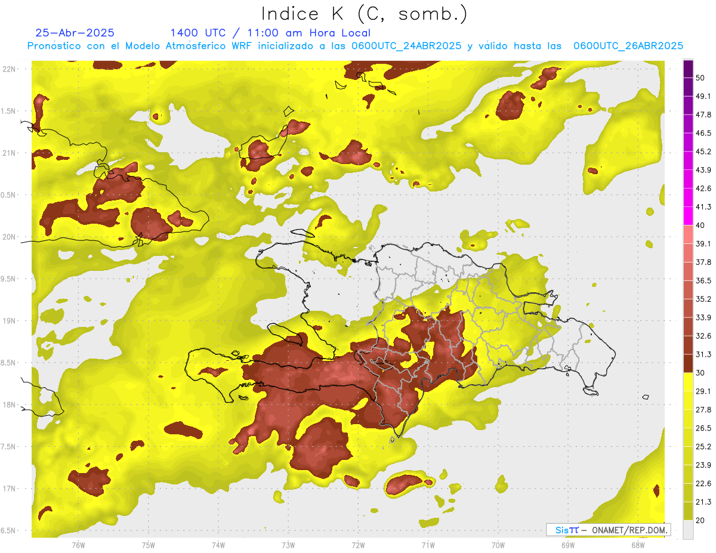This screenshot has width=716, height=553.
Task: Click the '21N' latitude label
Action: pos(9,153)
